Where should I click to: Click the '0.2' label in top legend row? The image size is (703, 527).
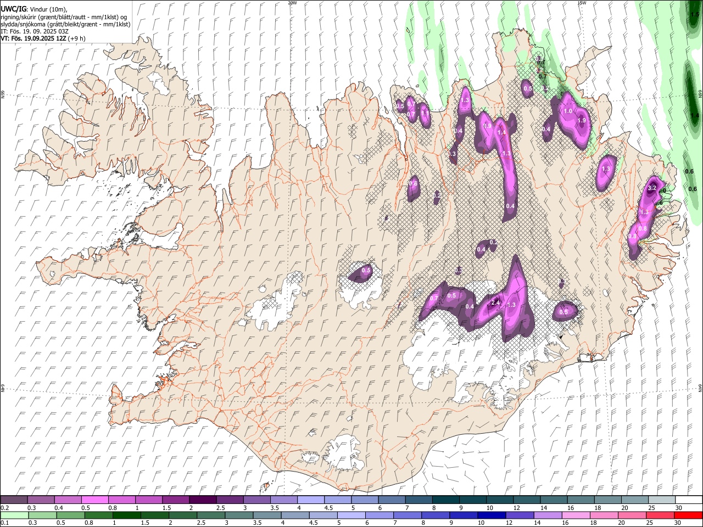(x=5, y=507)
